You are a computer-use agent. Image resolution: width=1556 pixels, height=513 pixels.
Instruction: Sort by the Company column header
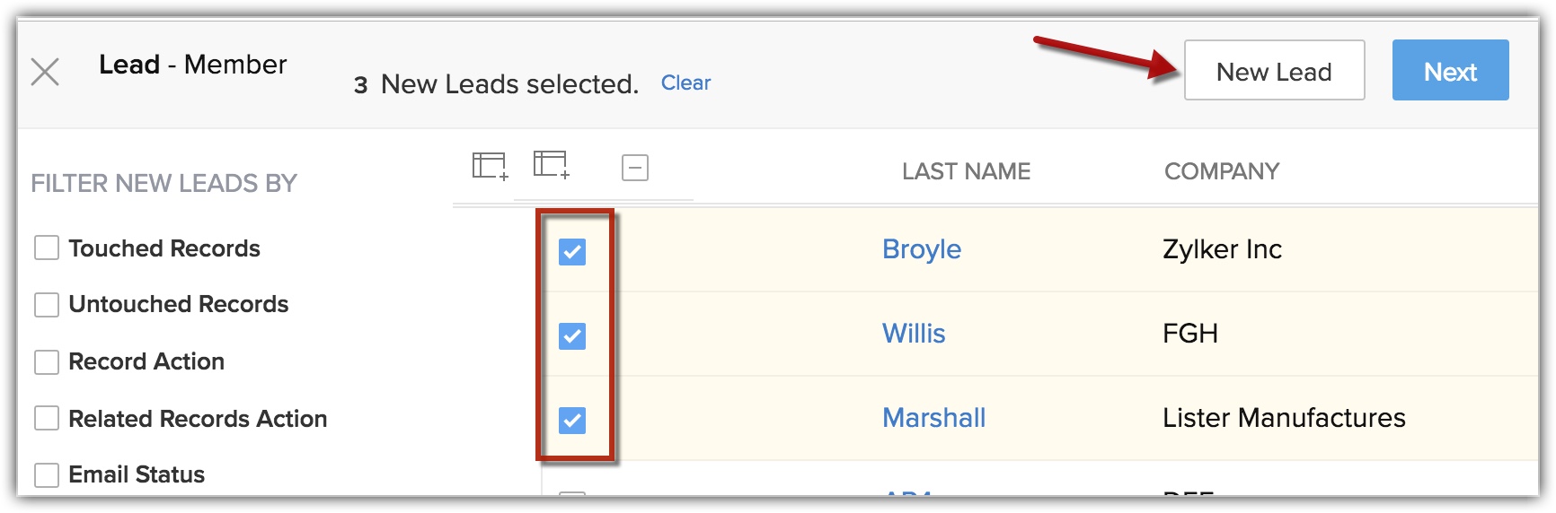pos(1221,171)
